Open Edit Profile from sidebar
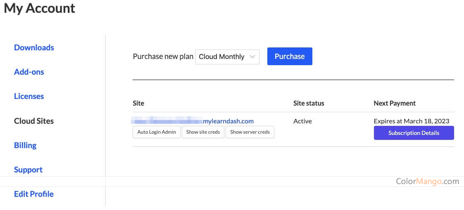464x210 pixels. [x=34, y=194]
